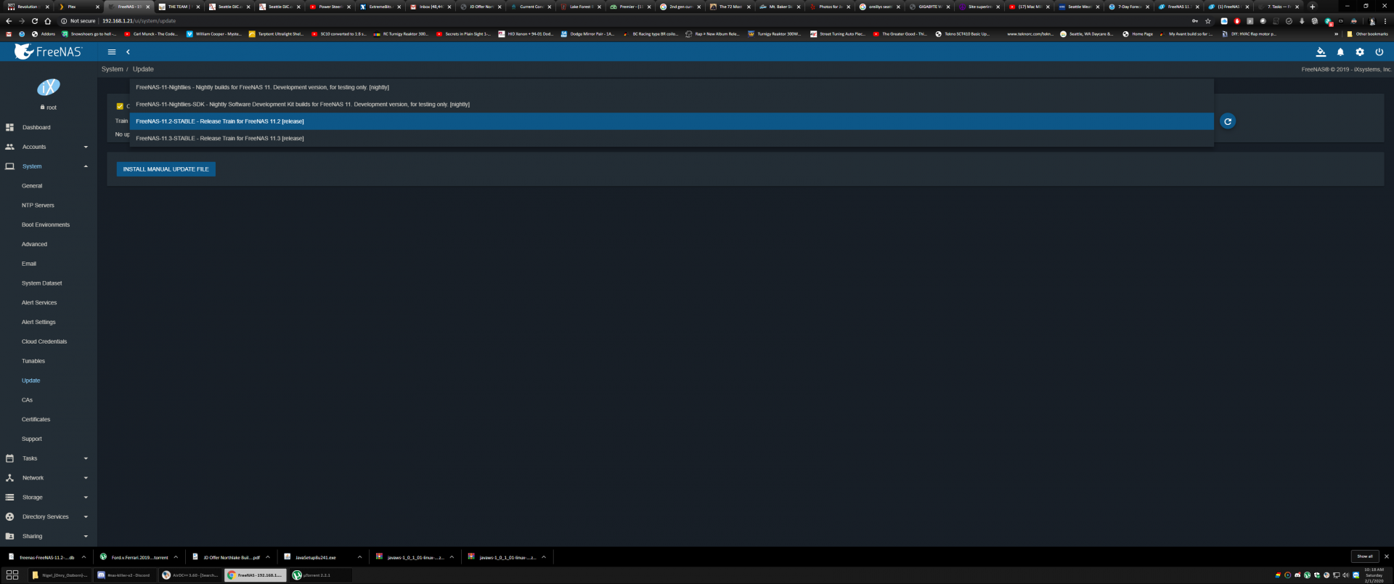This screenshot has width=1394, height=584.
Task: Expand the Sharing menu arrow
Action: click(x=86, y=536)
